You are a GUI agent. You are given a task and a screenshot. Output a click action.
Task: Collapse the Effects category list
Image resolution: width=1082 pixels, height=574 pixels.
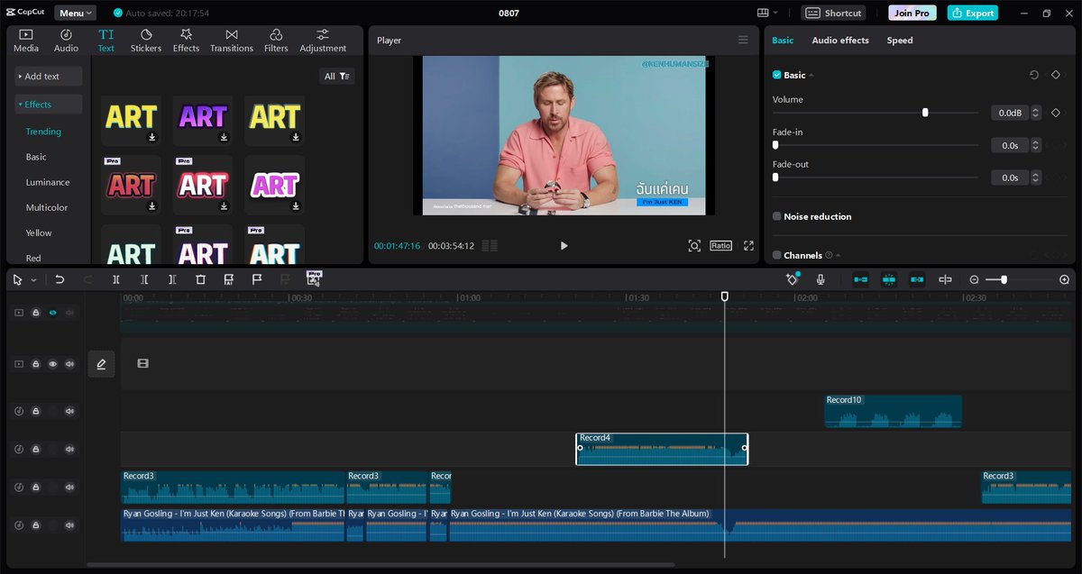(49, 105)
